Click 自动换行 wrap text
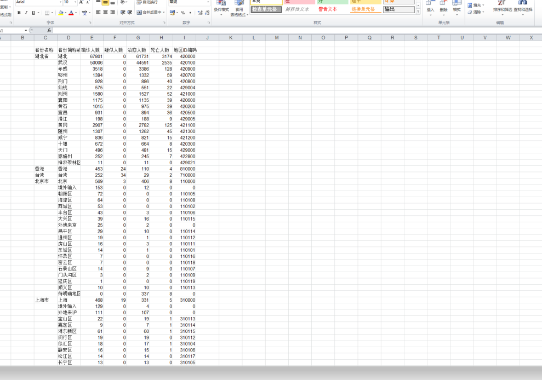This screenshot has width=542, height=380. pos(147,2)
